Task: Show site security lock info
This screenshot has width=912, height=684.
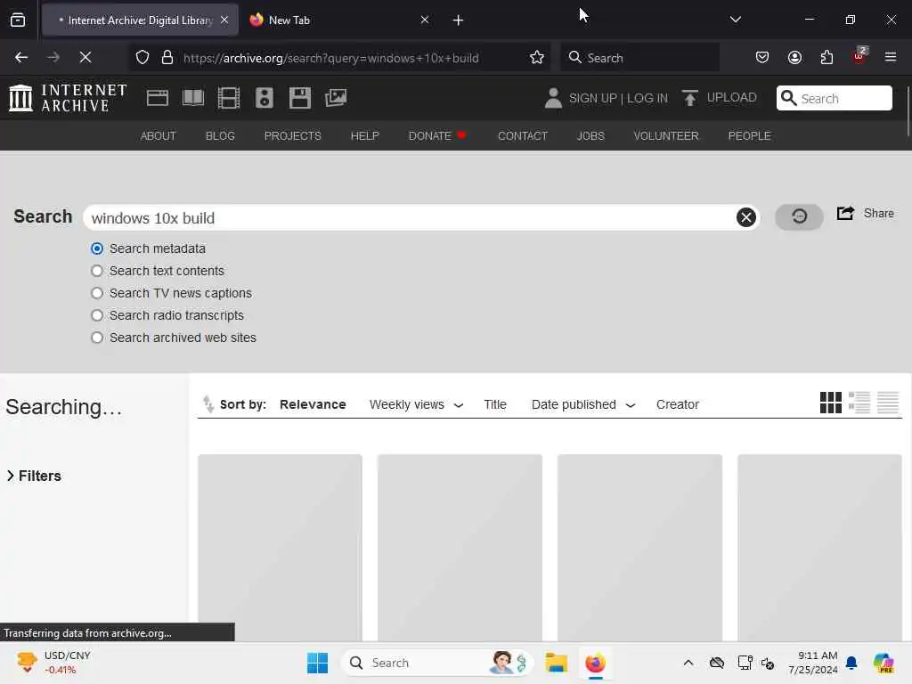Action: tap(167, 57)
